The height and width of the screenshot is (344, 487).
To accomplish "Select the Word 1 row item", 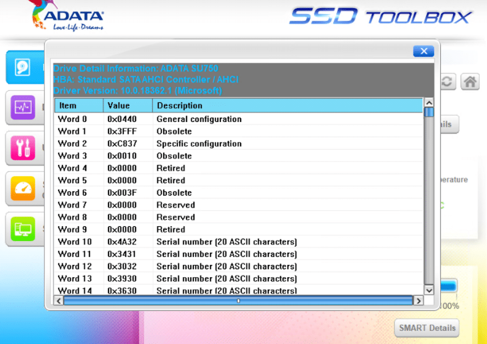I will click(72, 131).
